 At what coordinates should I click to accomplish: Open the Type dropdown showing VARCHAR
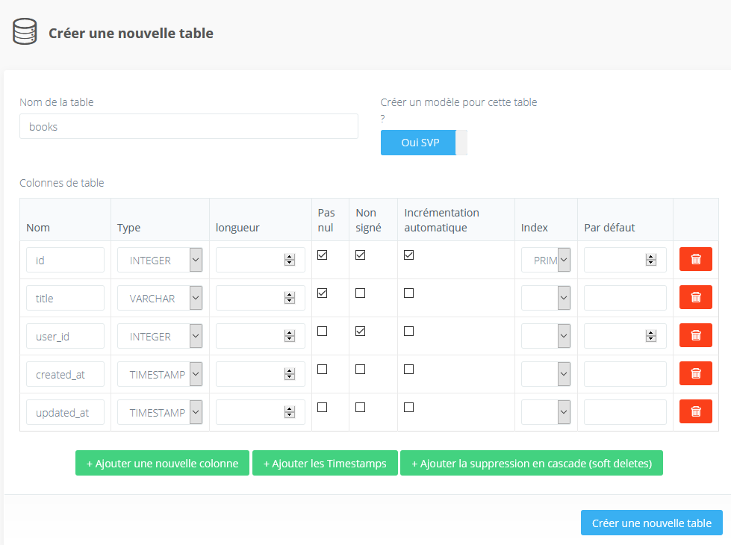click(160, 299)
